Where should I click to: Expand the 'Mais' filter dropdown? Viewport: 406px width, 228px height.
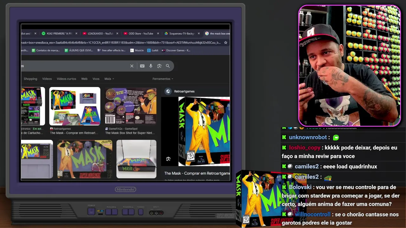coord(109,79)
